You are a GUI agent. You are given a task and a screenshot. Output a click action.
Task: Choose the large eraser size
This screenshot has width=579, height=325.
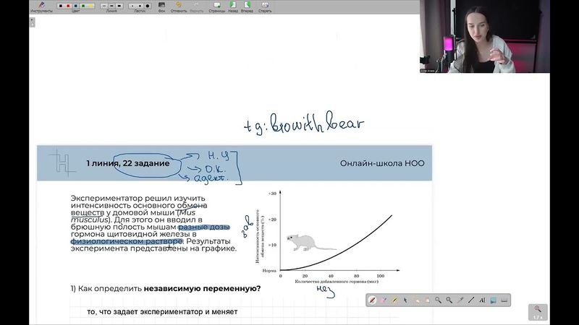click(x=148, y=6)
